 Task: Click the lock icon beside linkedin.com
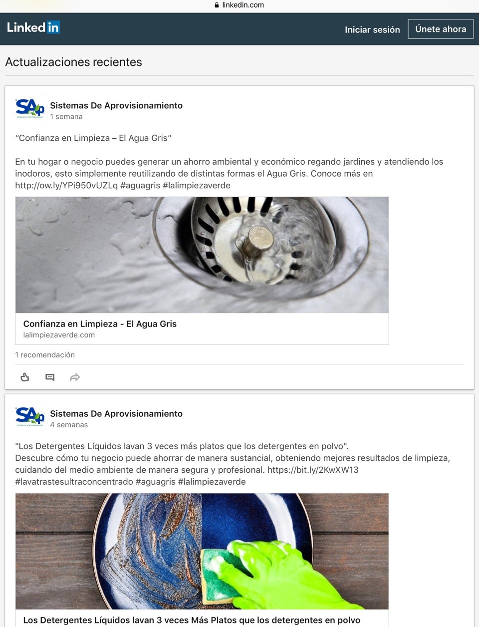217,5
